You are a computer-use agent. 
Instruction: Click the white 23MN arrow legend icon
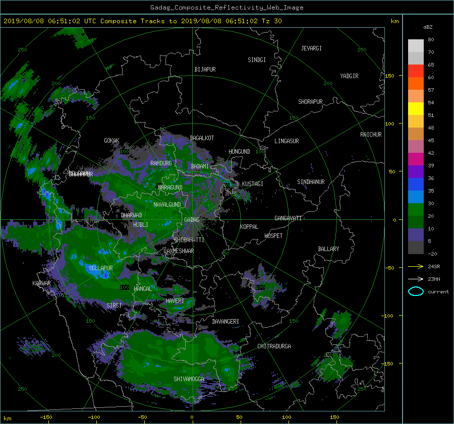pos(416,279)
